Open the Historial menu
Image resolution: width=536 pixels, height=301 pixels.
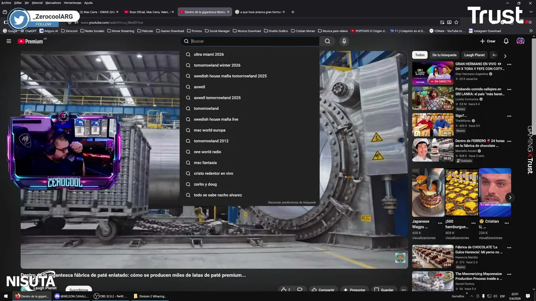click(37, 3)
